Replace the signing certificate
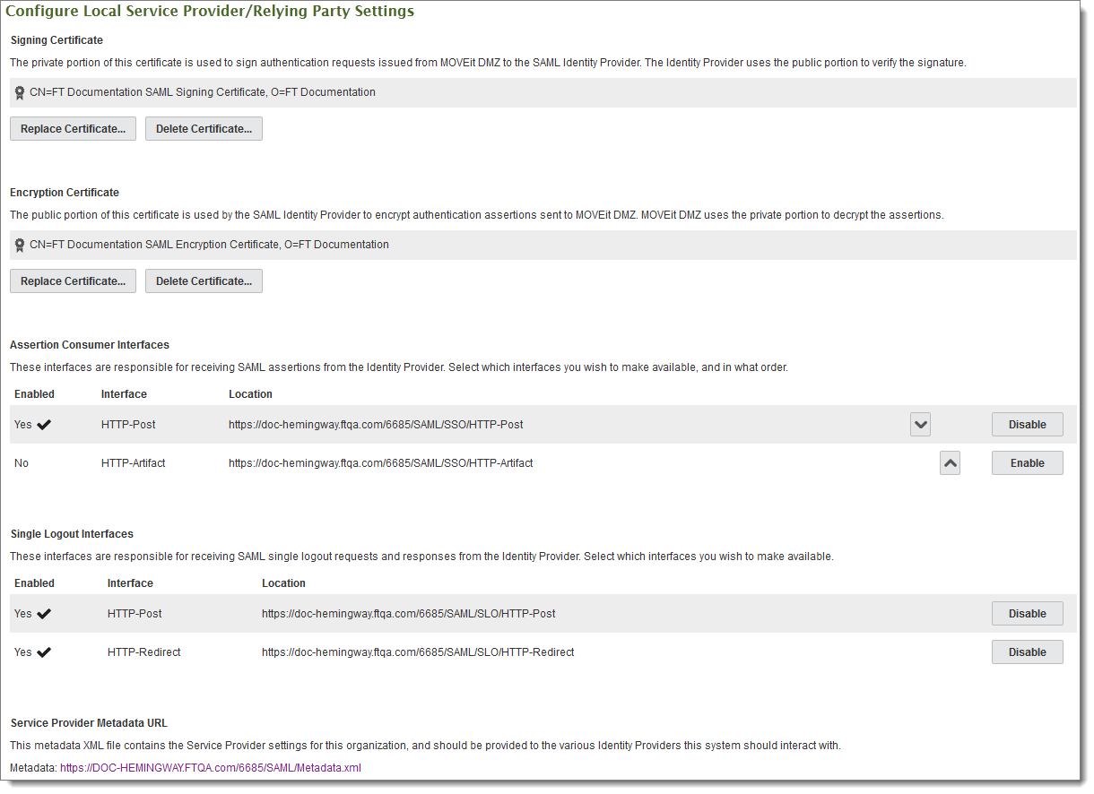The height and width of the screenshot is (794, 1094). pos(73,128)
